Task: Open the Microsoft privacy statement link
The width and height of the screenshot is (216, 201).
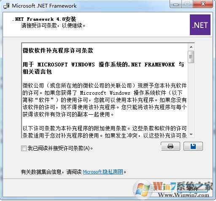Action: (103, 172)
